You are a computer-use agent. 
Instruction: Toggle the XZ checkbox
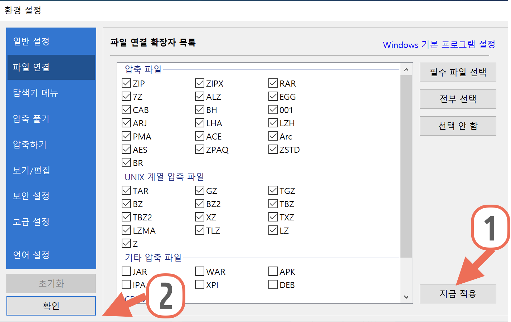200,217
